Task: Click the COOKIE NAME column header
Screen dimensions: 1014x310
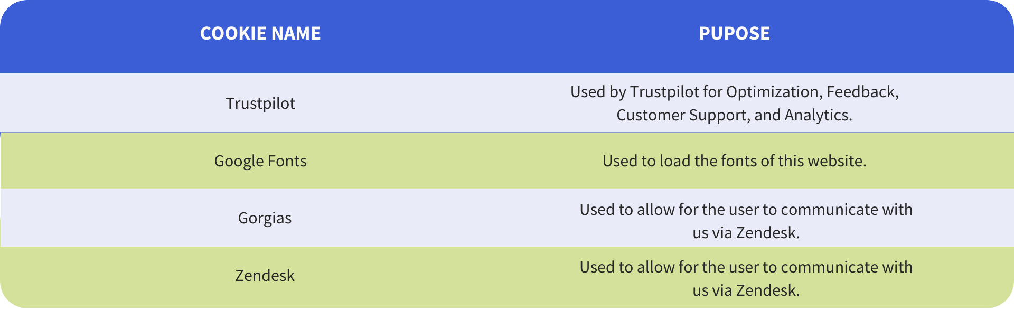Action: tap(260, 33)
